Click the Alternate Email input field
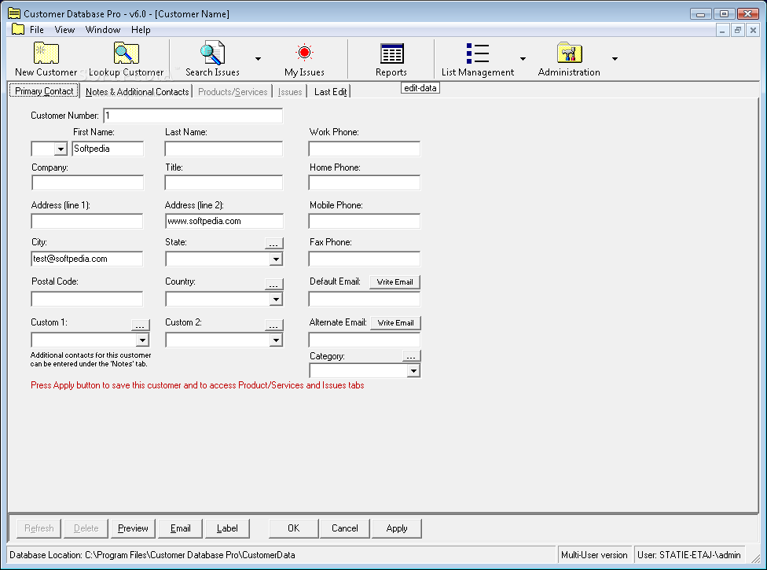 click(365, 340)
